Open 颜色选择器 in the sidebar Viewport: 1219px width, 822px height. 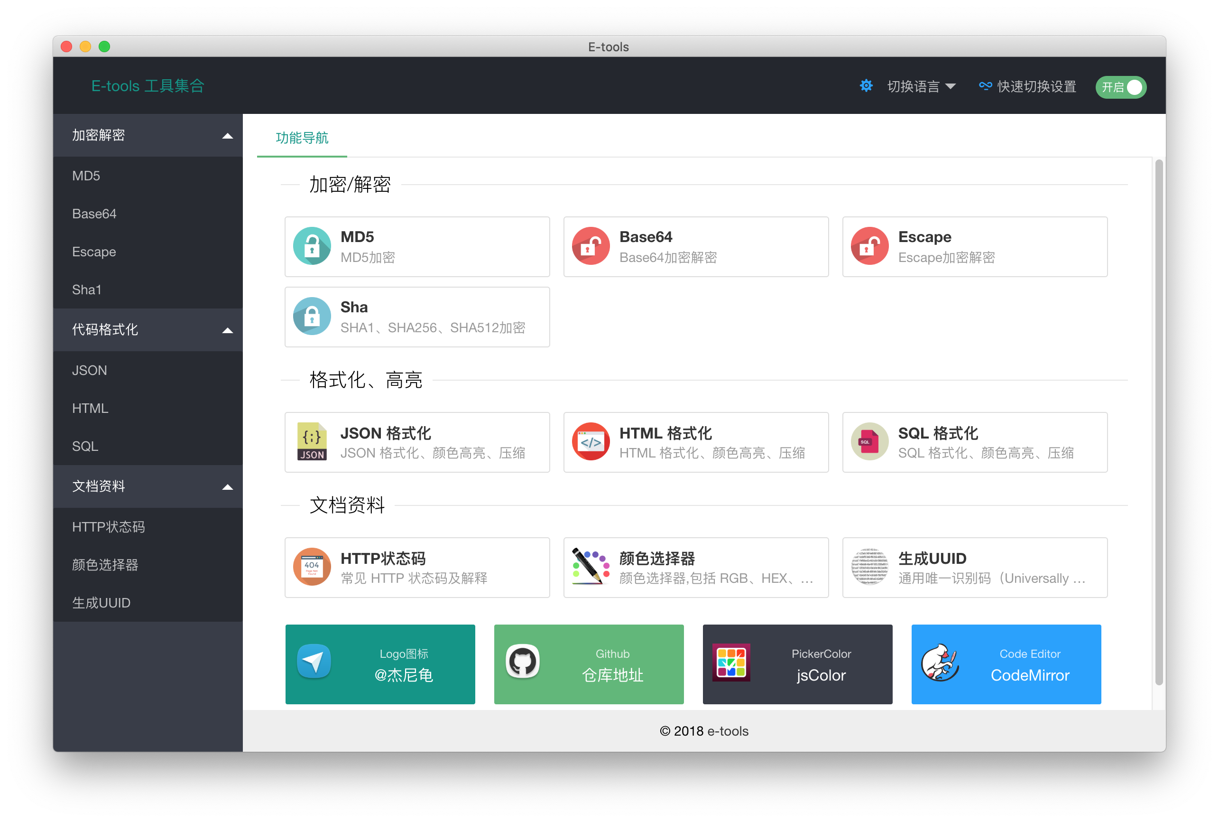pyautogui.click(x=148, y=565)
